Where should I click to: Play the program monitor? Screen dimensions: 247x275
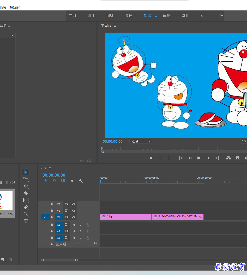tap(199, 158)
